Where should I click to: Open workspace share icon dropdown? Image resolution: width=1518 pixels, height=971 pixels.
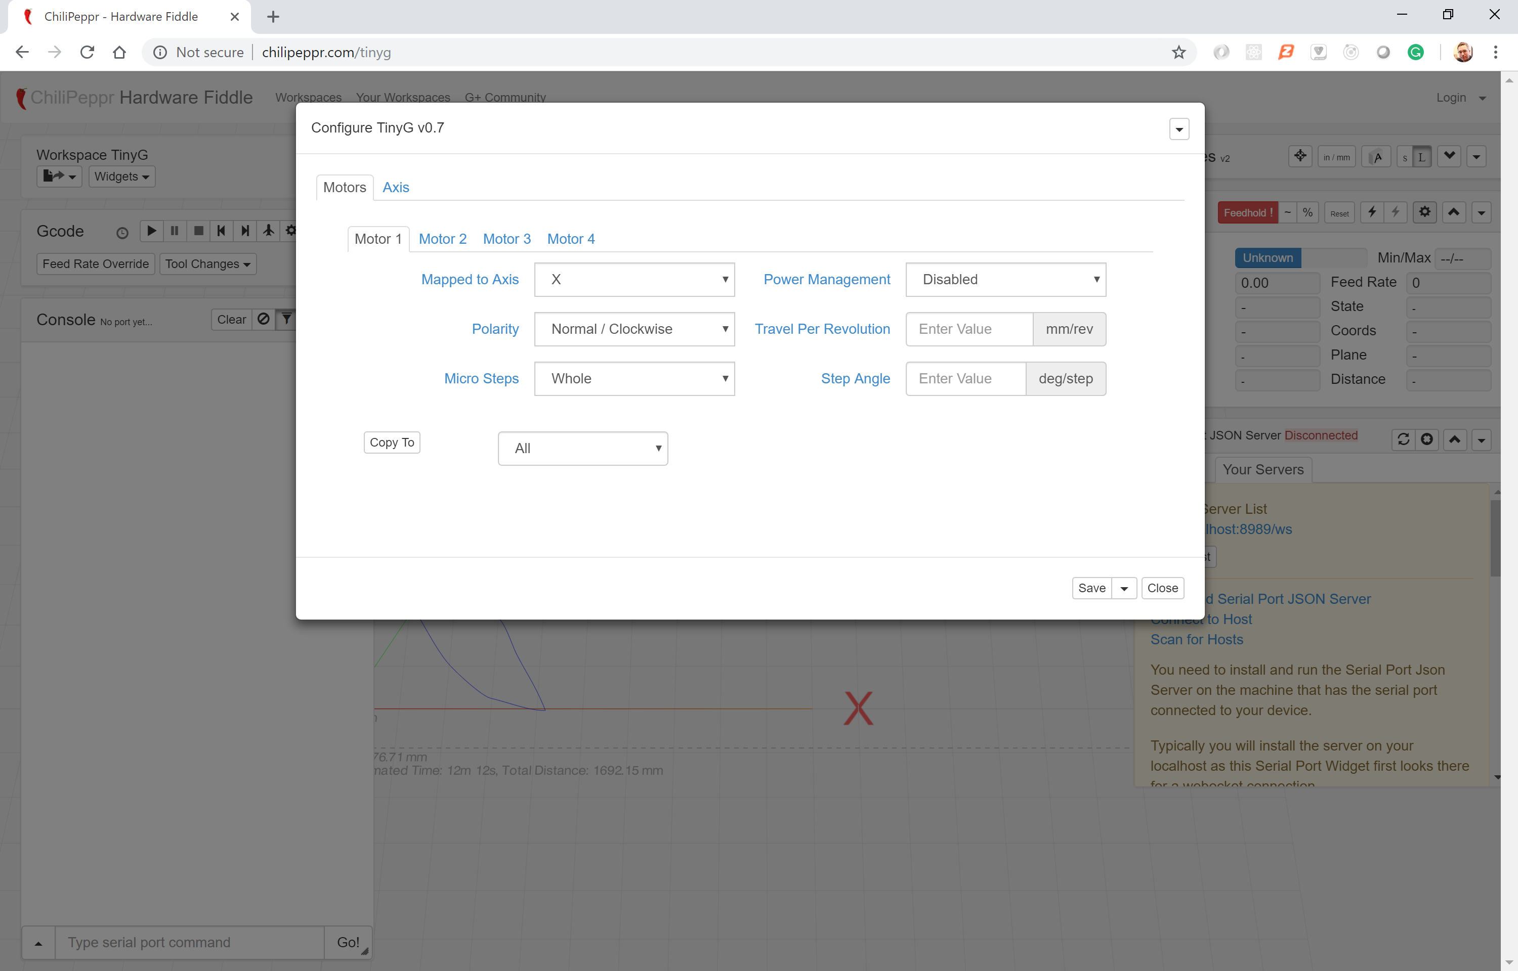(x=59, y=176)
